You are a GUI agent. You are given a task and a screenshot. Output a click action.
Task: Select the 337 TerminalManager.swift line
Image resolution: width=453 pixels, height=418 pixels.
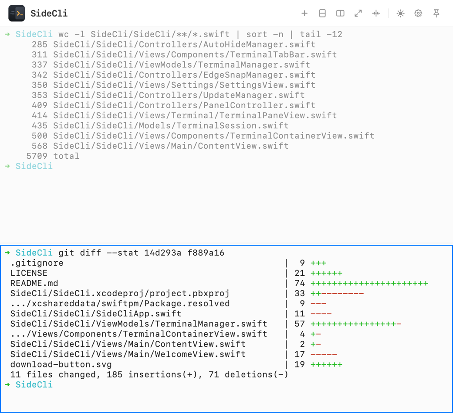click(x=171, y=65)
